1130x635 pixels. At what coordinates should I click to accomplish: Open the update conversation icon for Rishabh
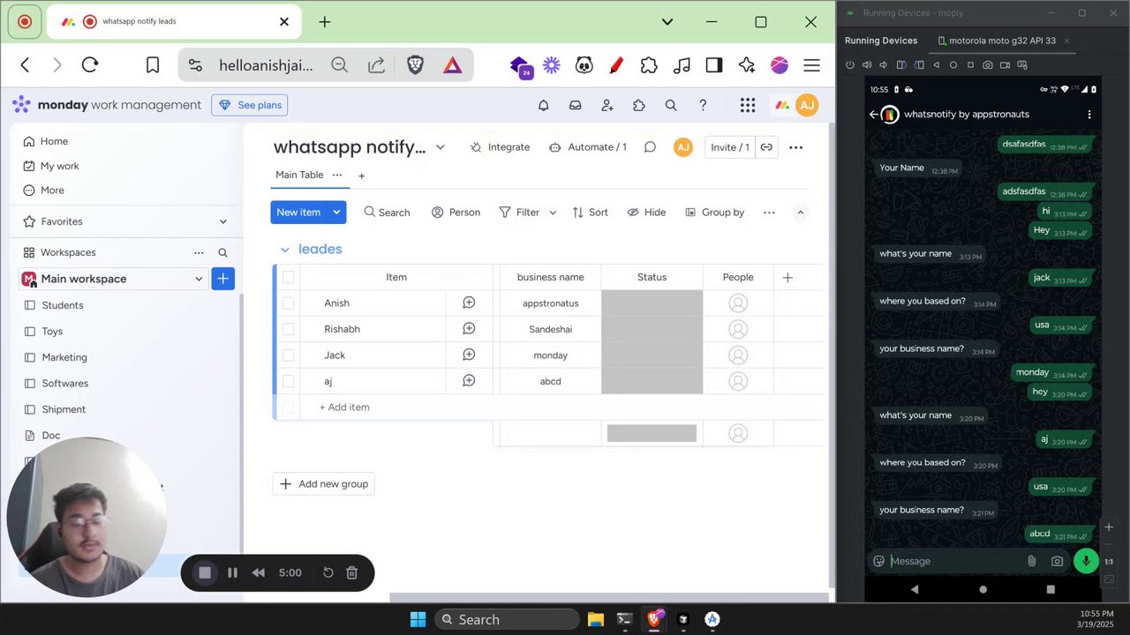pos(469,329)
